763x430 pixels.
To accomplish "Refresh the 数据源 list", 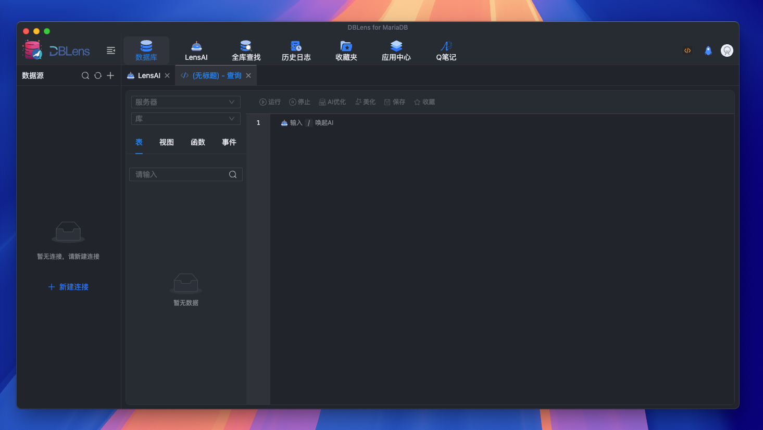I will pyautogui.click(x=98, y=75).
